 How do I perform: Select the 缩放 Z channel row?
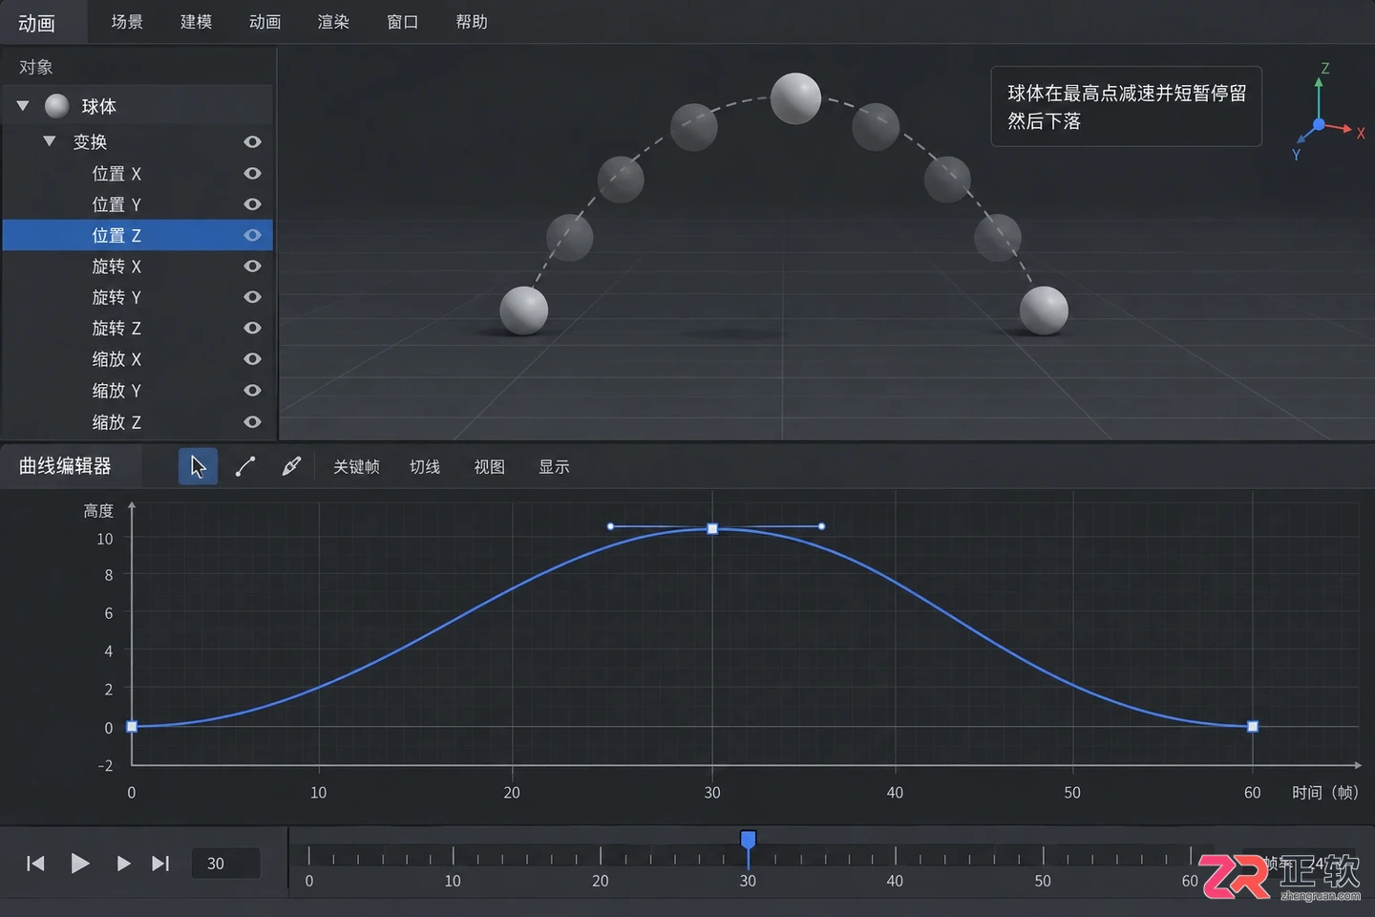[137, 421]
